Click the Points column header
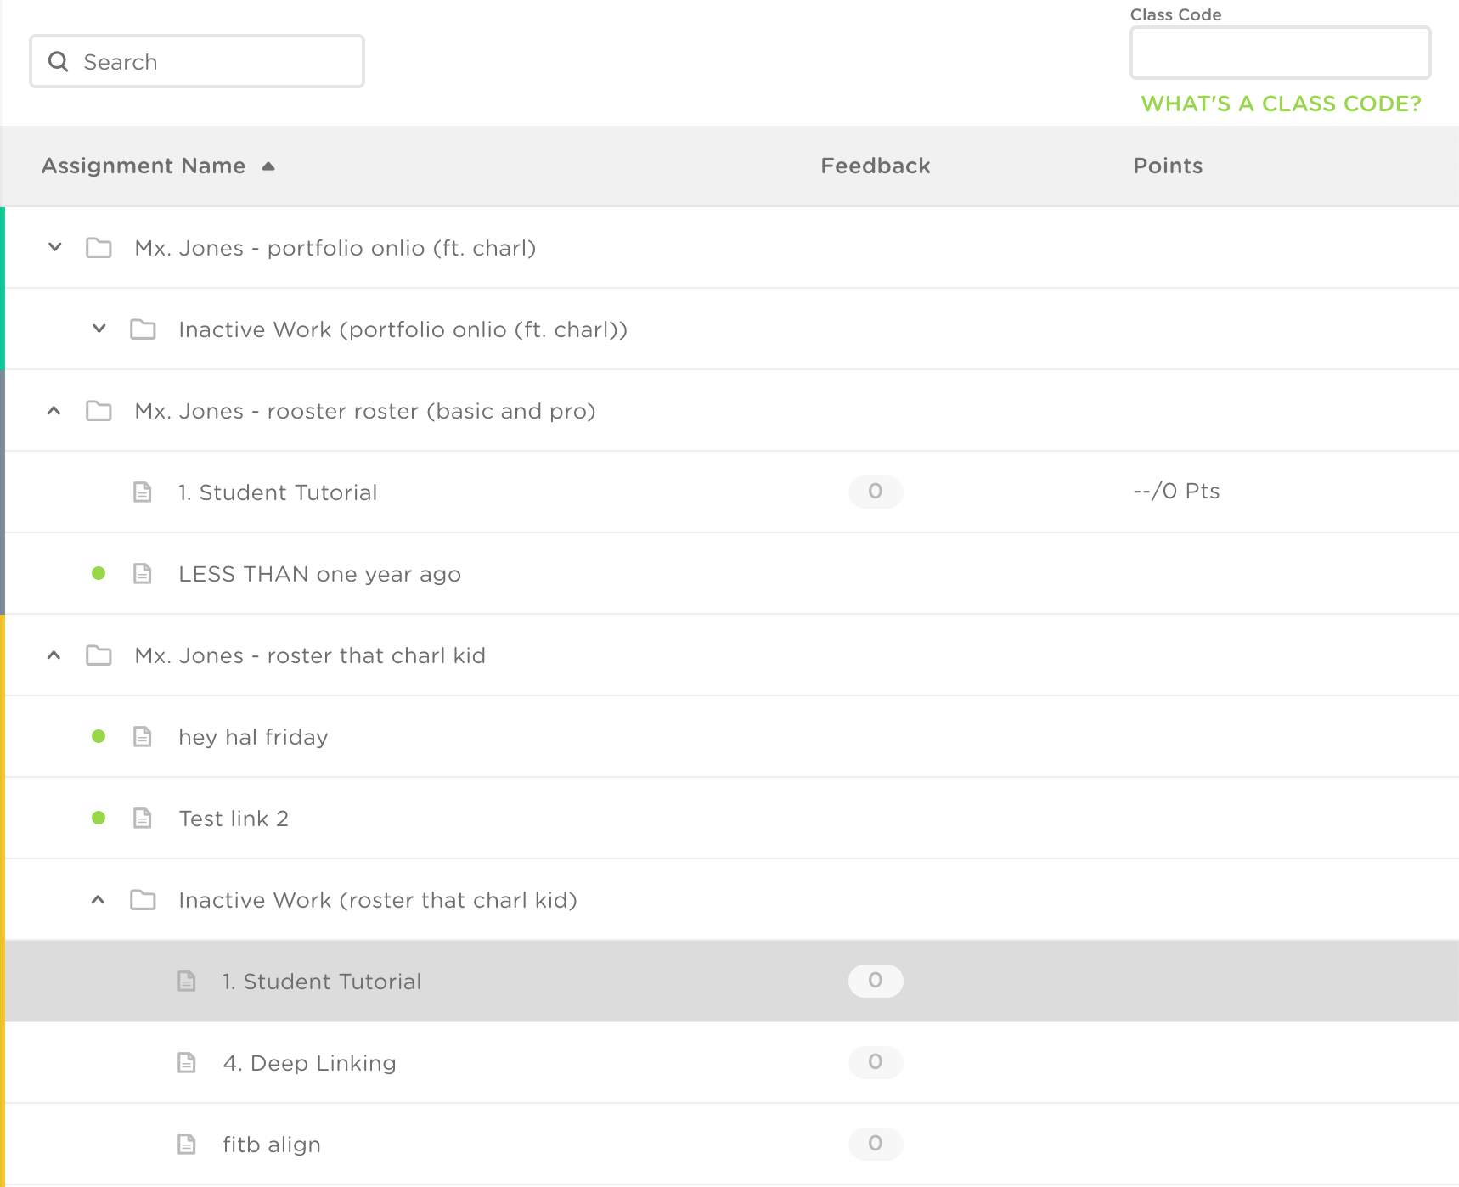 point(1167,166)
